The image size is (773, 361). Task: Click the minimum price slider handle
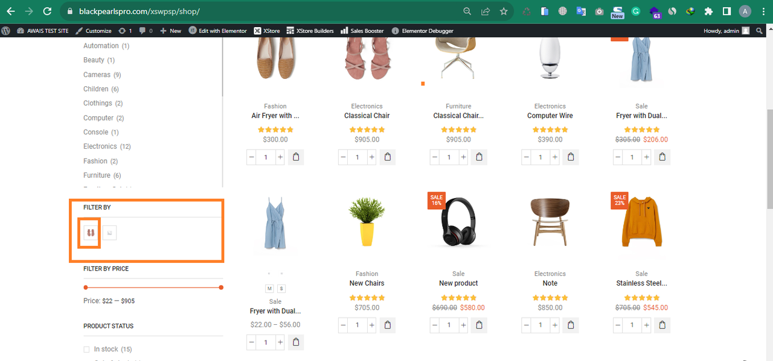86,287
